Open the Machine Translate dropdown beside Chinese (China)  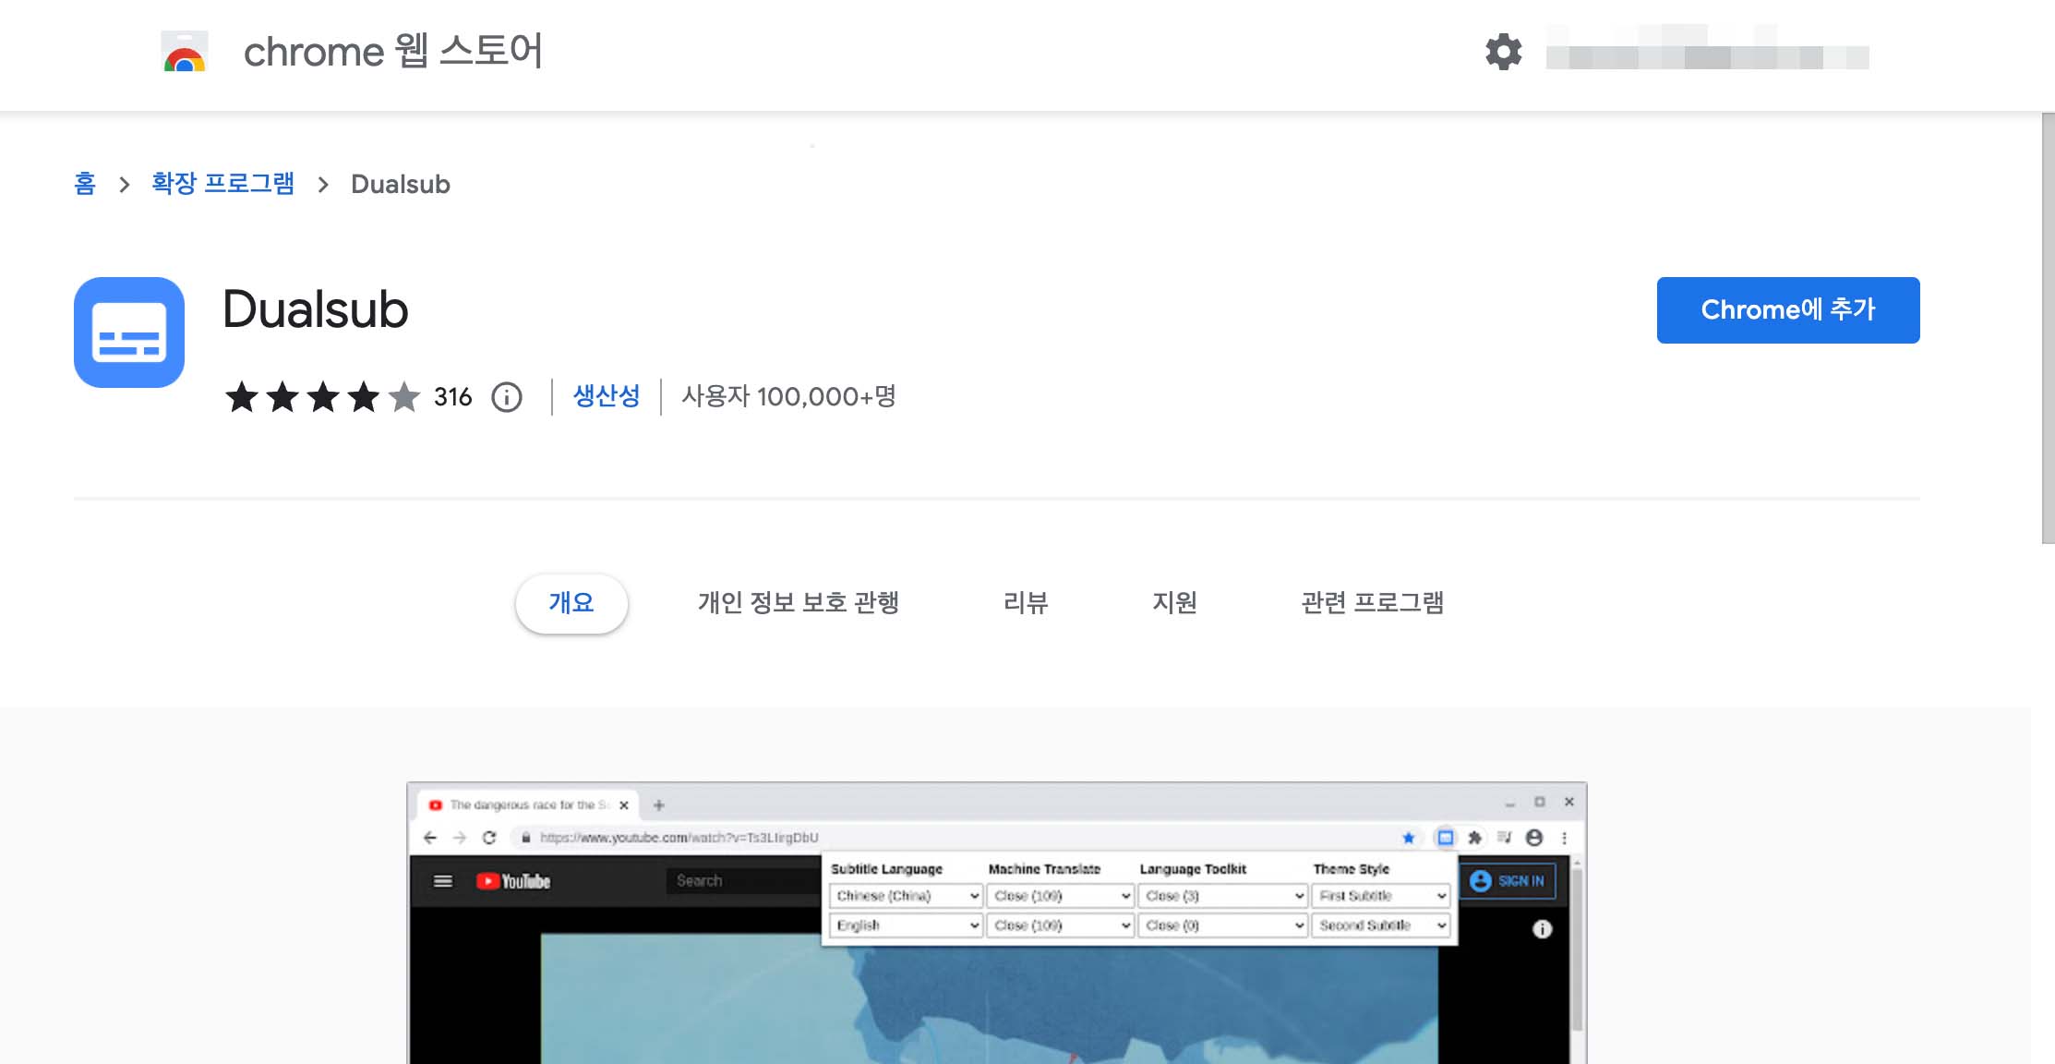click(1060, 896)
